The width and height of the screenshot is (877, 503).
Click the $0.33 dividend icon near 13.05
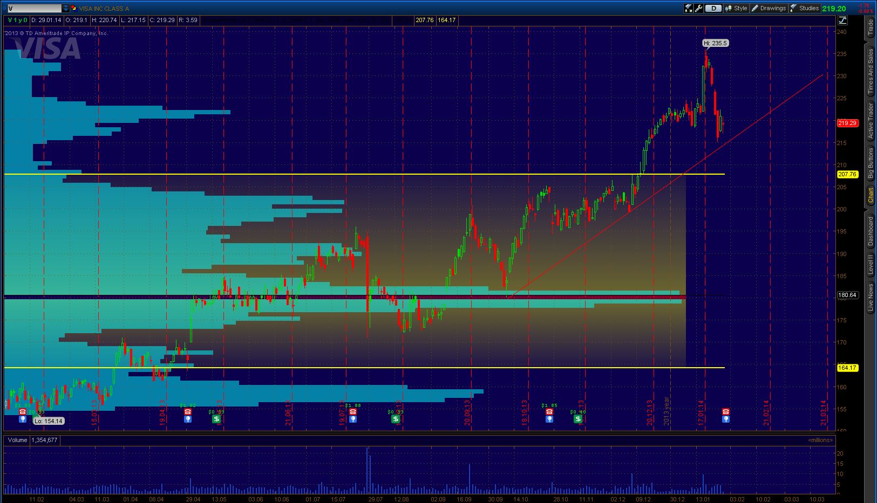pos(216,419)
